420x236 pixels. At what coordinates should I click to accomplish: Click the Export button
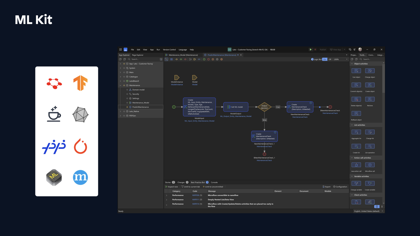pyautogui.click(x=326, y=187)
